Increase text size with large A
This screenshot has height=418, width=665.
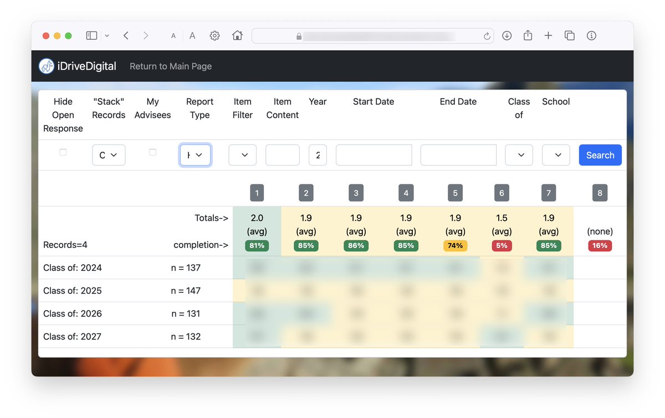[192, 35]
